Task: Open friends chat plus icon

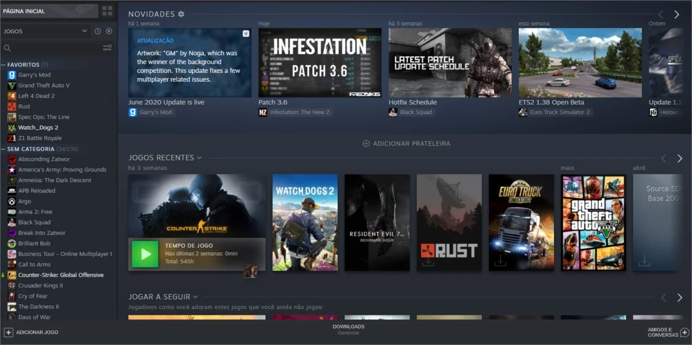Action: pyautogui.click(x=685, y=332)
